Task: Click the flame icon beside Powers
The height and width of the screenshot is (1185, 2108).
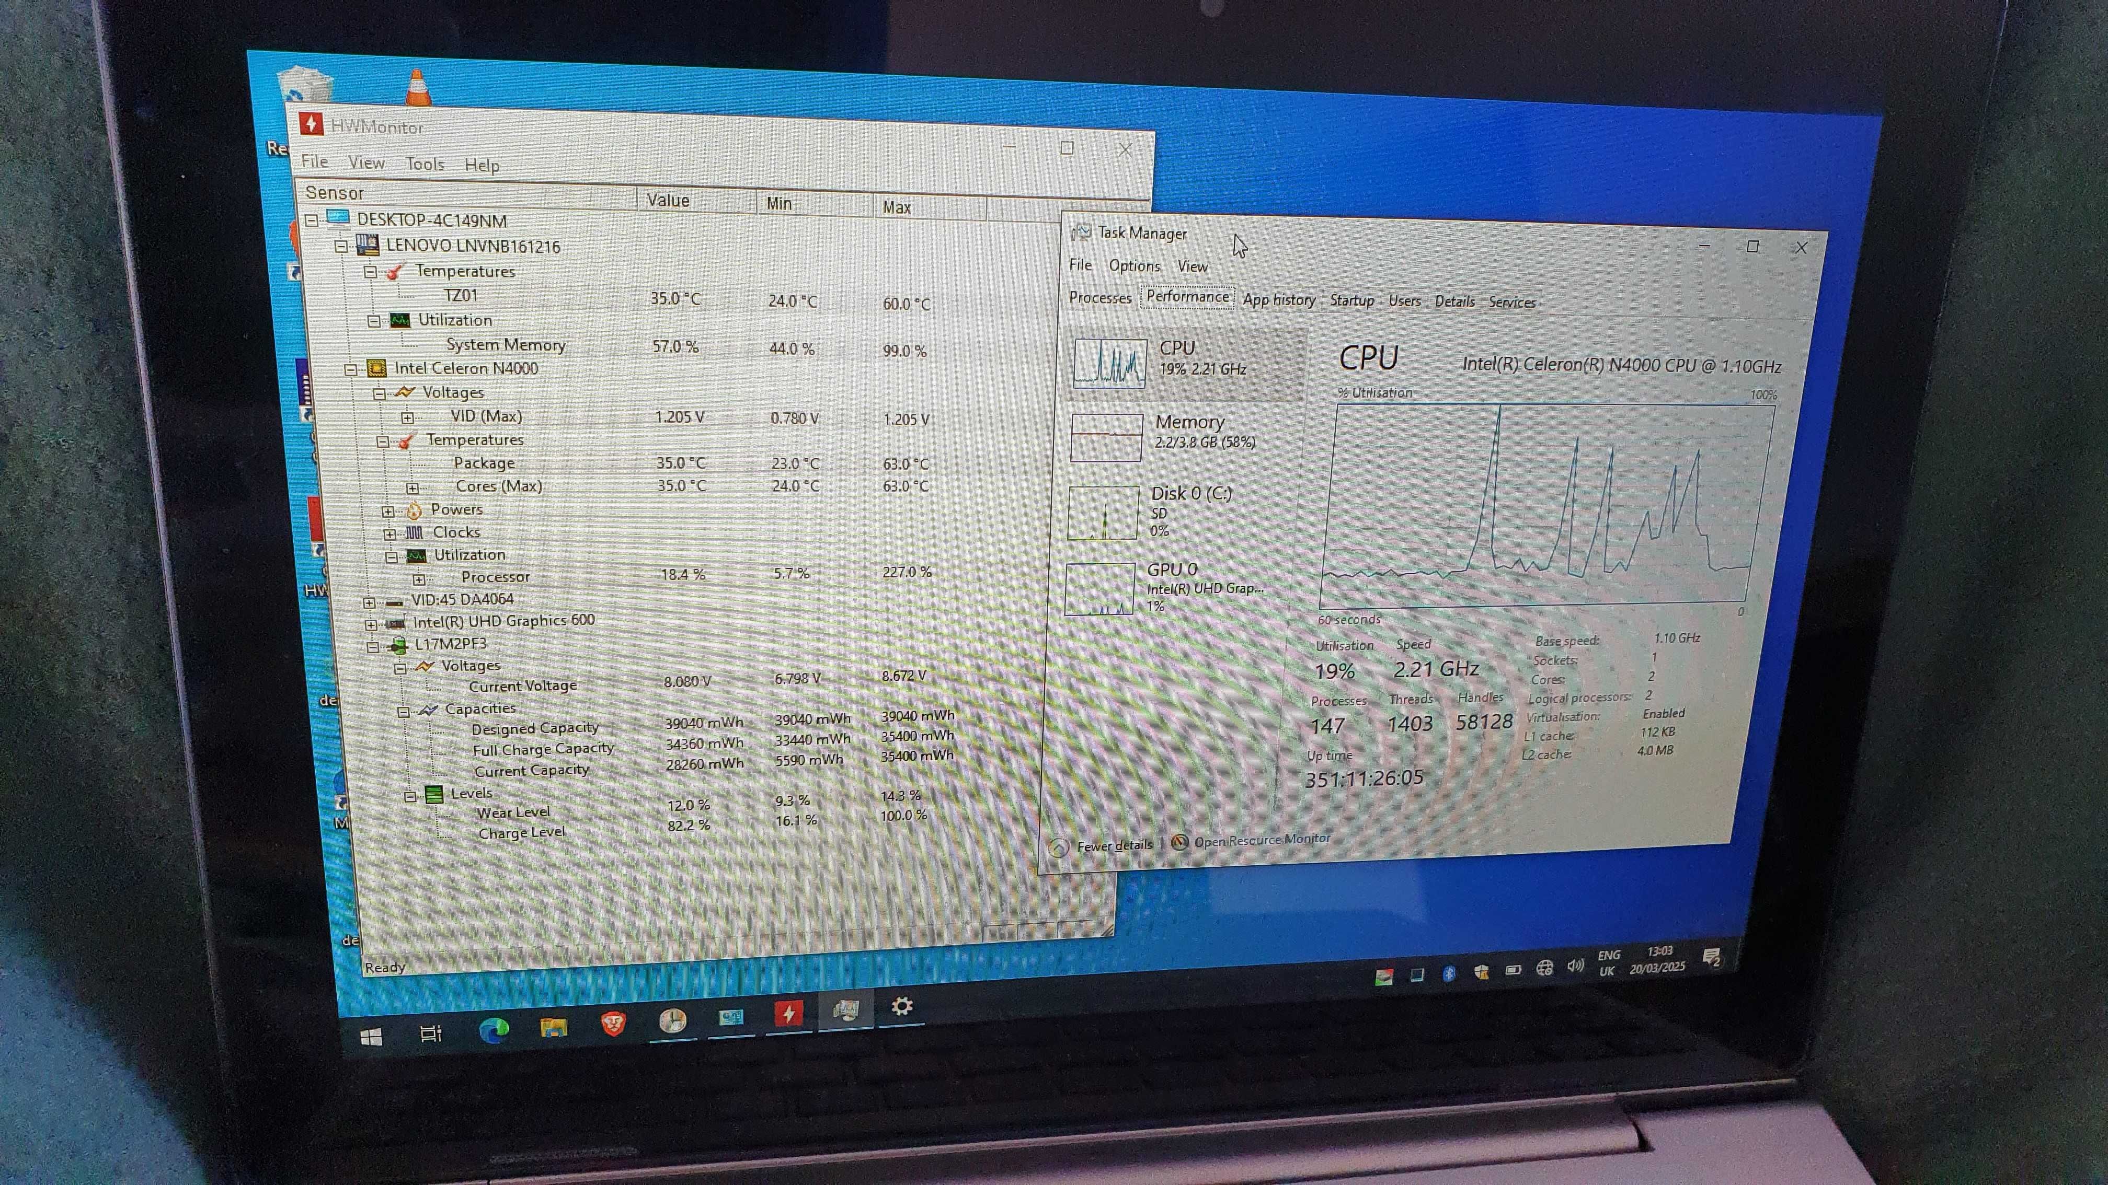Action: pyautogui.click(x=414, y=511)
